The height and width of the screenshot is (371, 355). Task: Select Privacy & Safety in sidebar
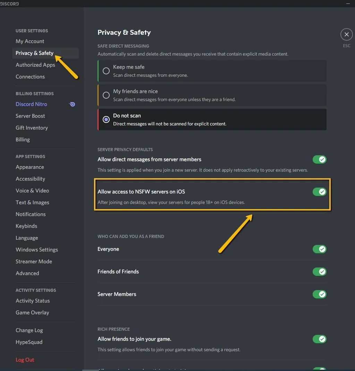point(45,53)
